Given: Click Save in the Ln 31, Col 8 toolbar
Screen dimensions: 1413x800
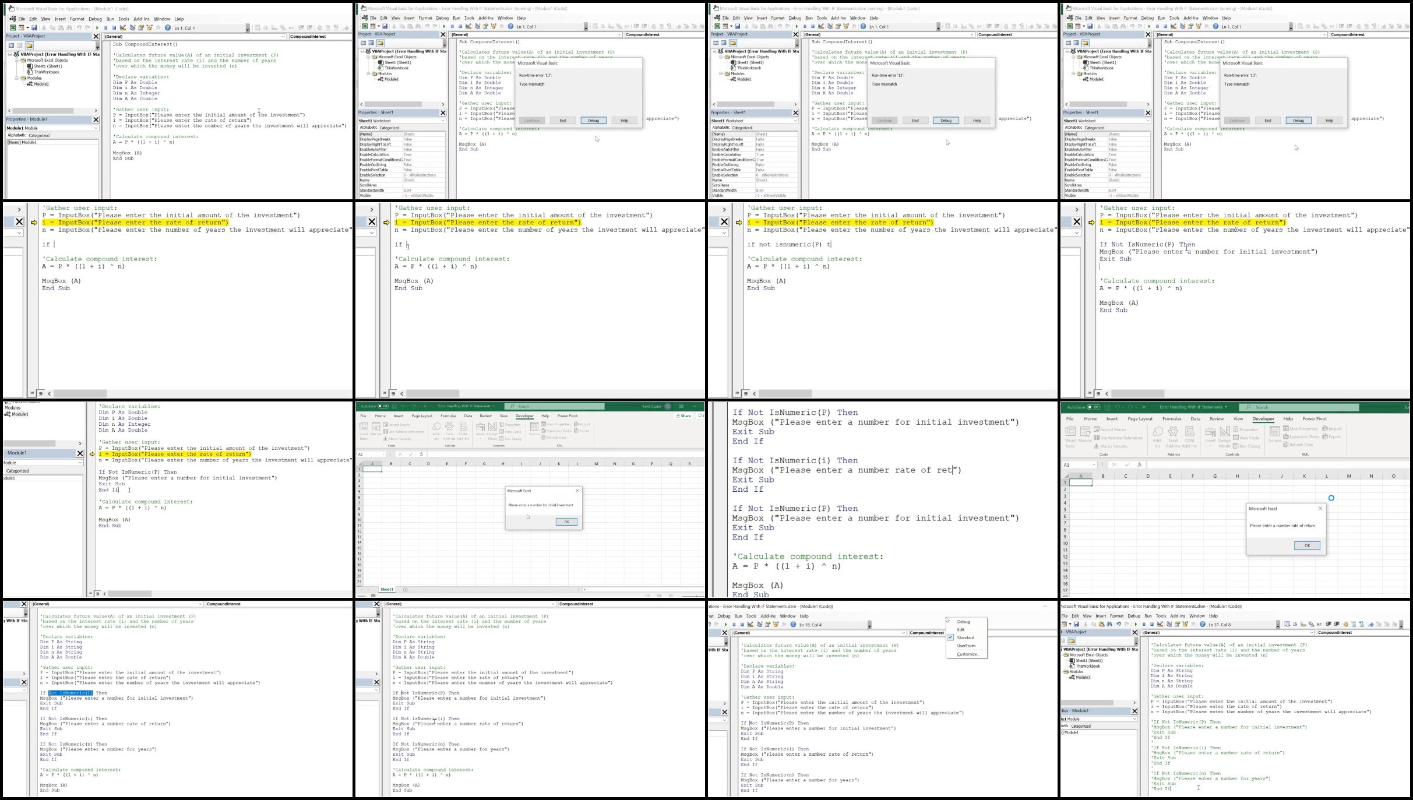Looking at the screenshot, I should (1076, 625).
